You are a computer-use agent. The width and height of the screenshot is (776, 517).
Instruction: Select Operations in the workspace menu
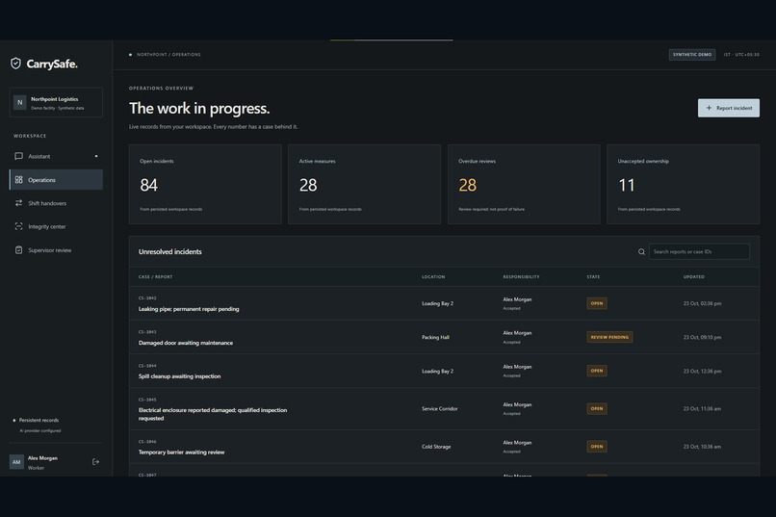(x=56, y=180)
